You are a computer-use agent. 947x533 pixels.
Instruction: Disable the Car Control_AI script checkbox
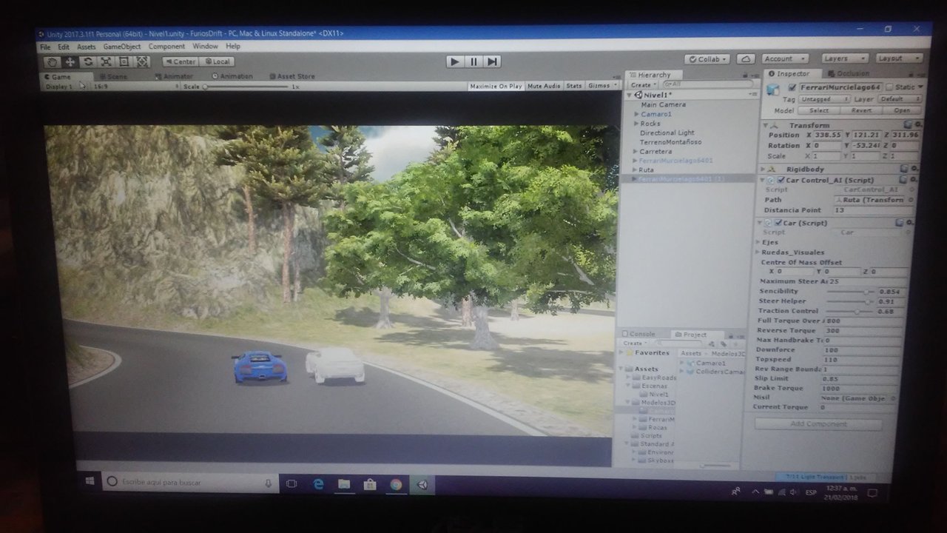click(x=780, y=180)
